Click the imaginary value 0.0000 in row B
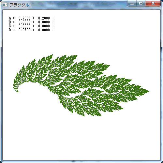 (44, 22)
